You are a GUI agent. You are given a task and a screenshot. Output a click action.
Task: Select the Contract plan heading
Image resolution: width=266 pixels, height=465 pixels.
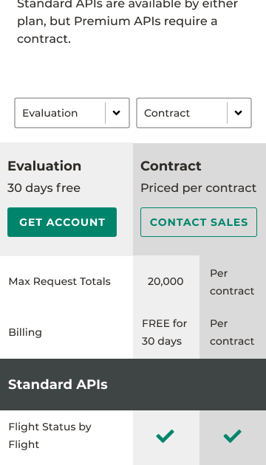[171, 166]
